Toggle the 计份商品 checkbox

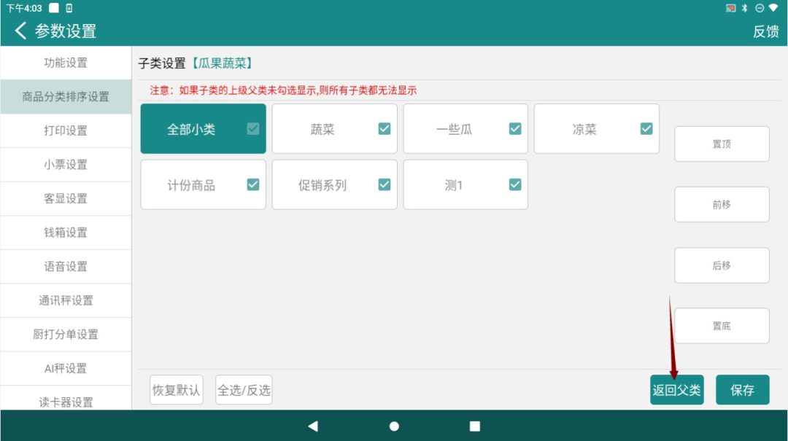pos(253,184)
